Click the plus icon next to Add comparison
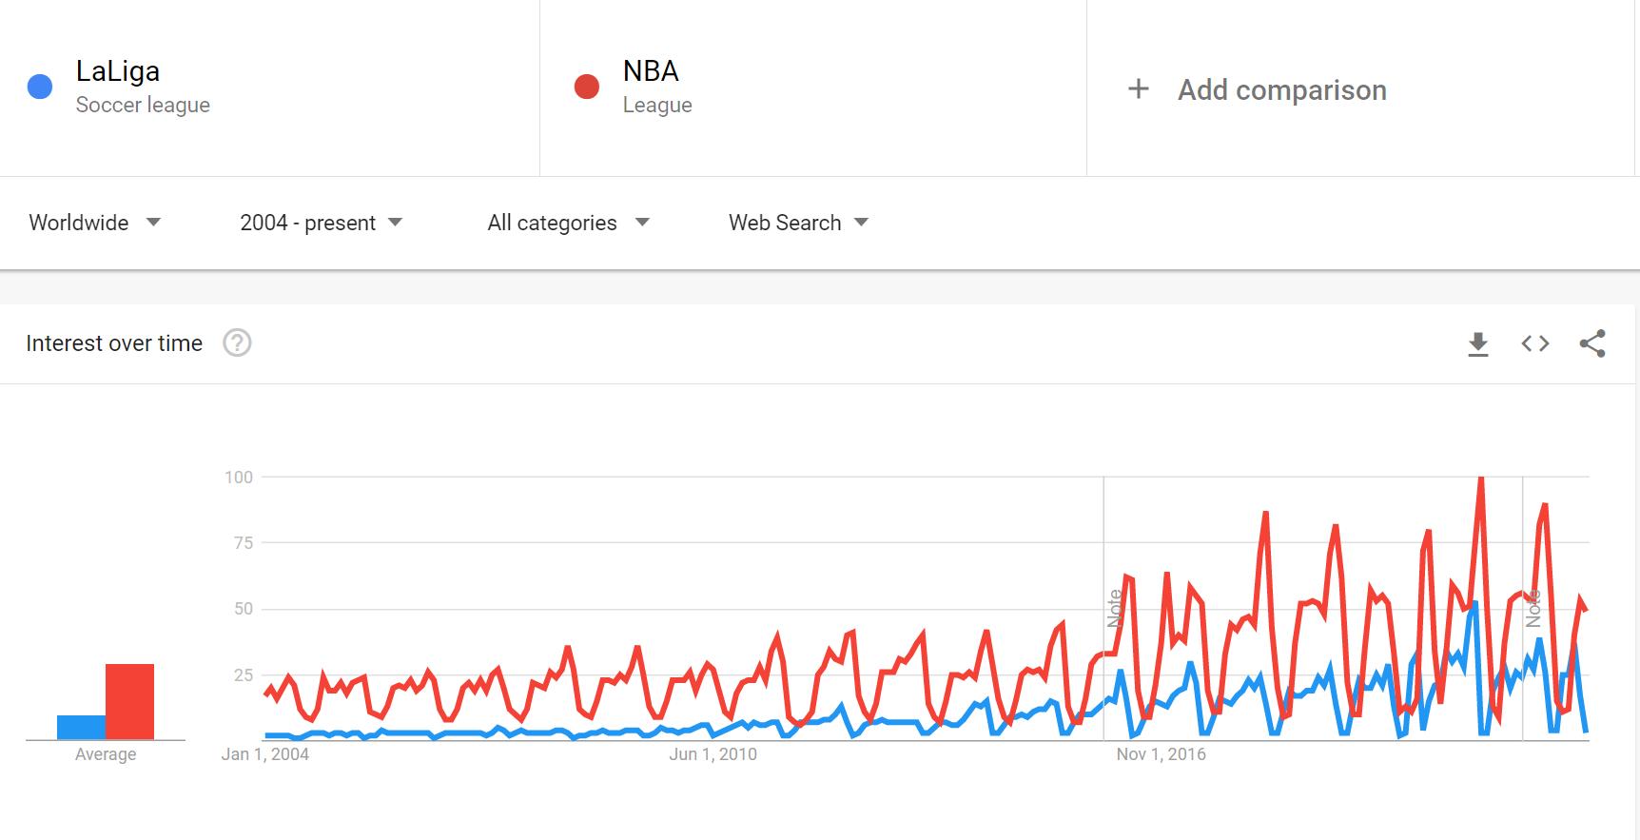This screenshot has height=840, width=1640. point(1138,88)
